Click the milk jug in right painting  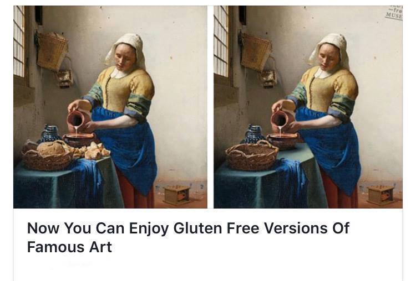tap(280, 119)
